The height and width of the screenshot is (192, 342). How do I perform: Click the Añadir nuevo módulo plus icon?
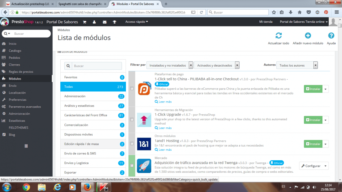pyautogui.click(x=308, y=35)
